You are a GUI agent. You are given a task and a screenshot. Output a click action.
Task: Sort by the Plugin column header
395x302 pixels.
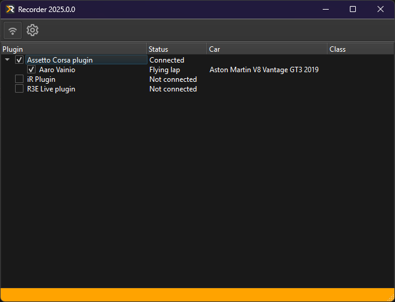(x=72, y=49)
